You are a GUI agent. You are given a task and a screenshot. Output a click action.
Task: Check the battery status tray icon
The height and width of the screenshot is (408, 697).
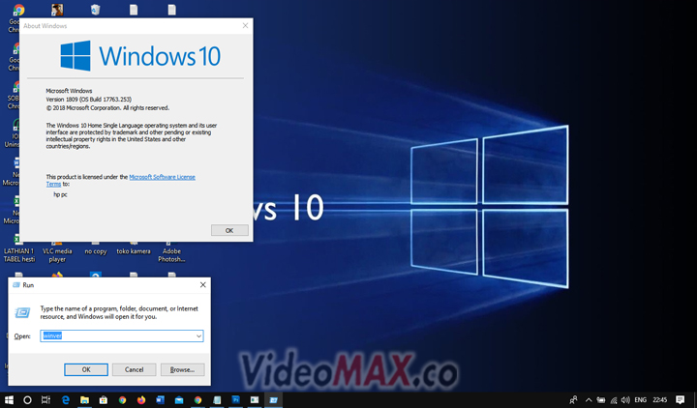click(x=601, y=400)
